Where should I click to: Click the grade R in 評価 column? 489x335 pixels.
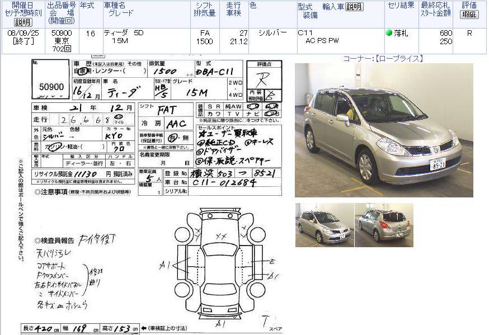click(x=469, y=33)
